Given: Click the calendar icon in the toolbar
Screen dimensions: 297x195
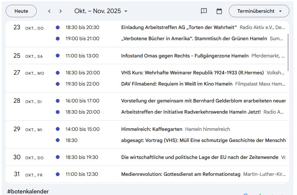Looking at the screenshot, I should [x=219, y=11].
